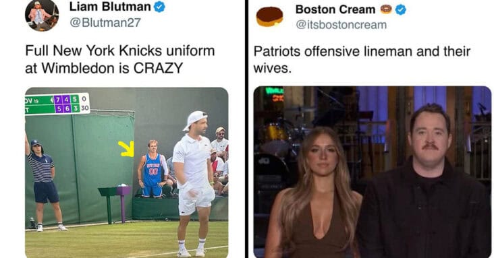The width and height of the screenshot is (494, 258).
Task: Open the @Blutman27 handle
Action: pos(105,23)
